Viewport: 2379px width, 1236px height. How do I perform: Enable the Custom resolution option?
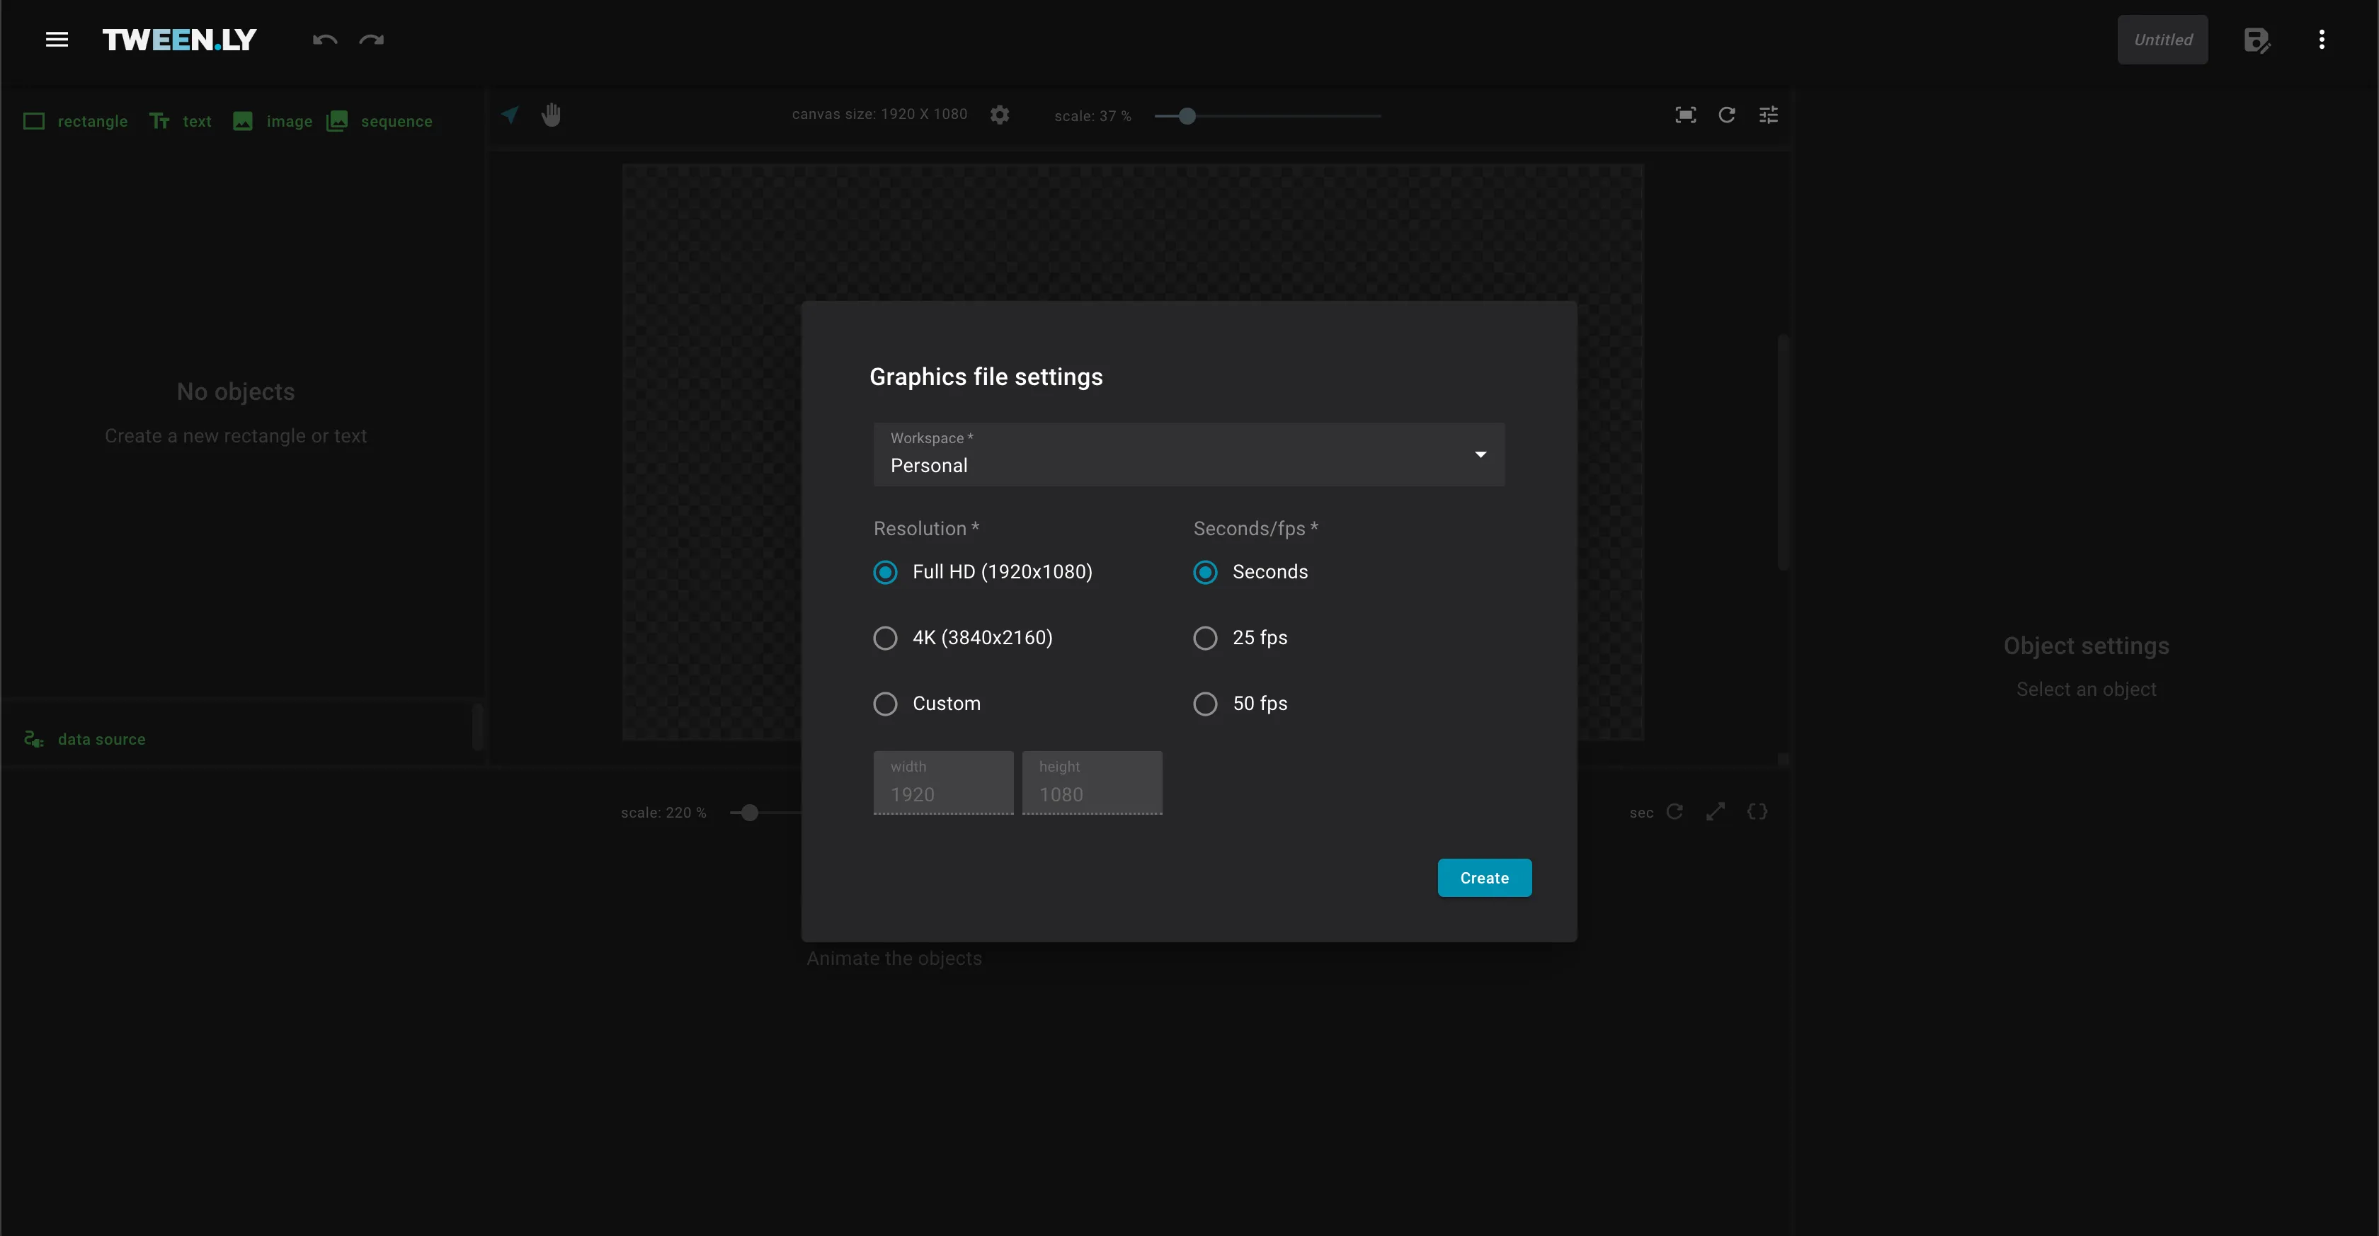tap(885, 704)
